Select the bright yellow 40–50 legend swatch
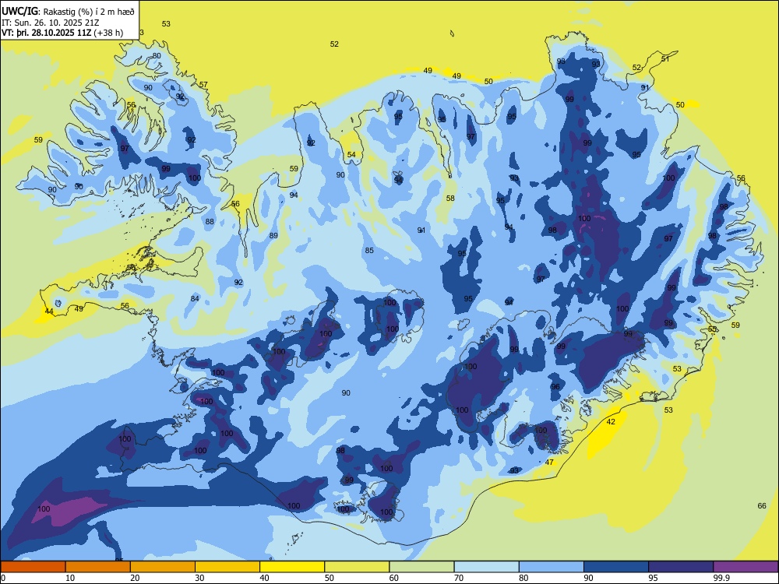779x584 pixels. tap(292, 567)
